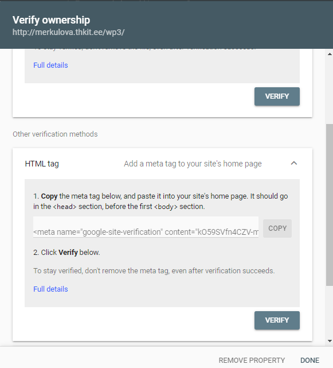
Task: Copy the meta tag with COPY button
Action: 277,228
